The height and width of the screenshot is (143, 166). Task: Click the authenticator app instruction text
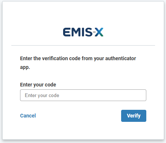pos(78,63)
